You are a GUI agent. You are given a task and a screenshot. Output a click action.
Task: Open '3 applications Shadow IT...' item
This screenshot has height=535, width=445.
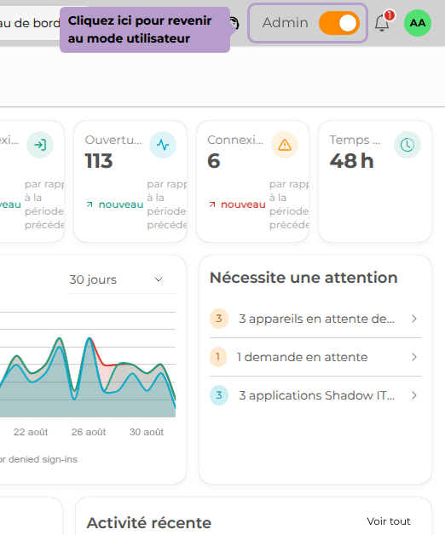coord(315,395)
